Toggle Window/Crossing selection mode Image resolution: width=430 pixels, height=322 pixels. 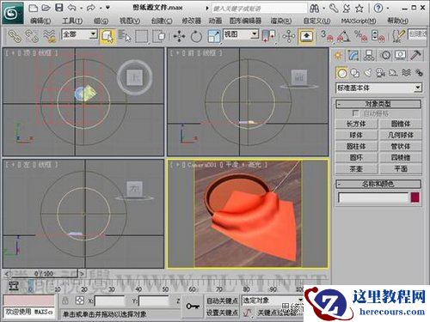pyautogui.click(x=159, y=36)
